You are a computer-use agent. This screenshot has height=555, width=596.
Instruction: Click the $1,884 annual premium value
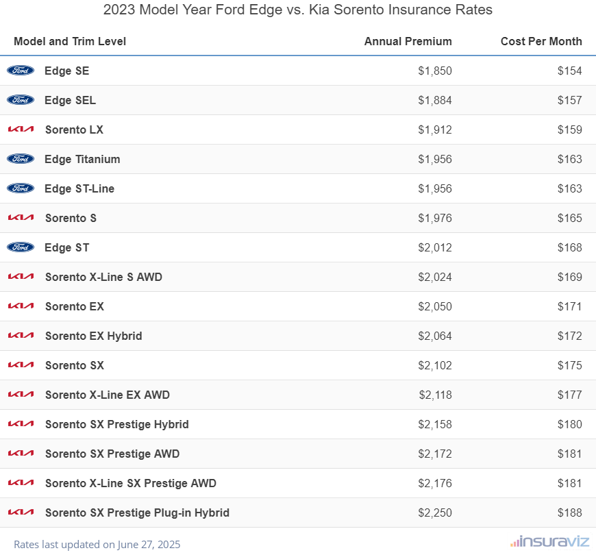click(435, 100)
